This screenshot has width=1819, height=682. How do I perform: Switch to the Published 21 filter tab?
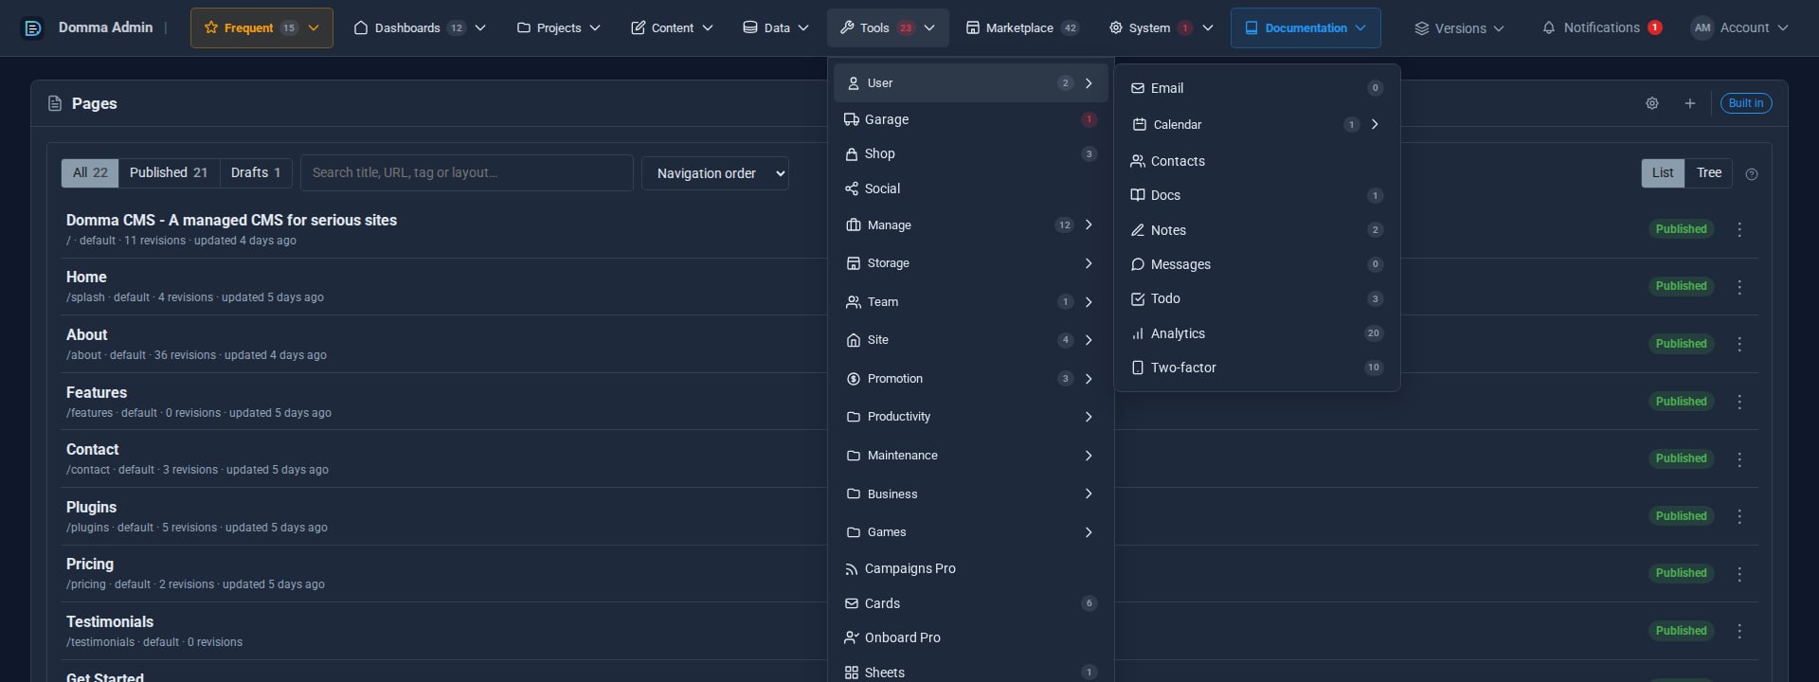pyautogui.click(x=169, y=172)
